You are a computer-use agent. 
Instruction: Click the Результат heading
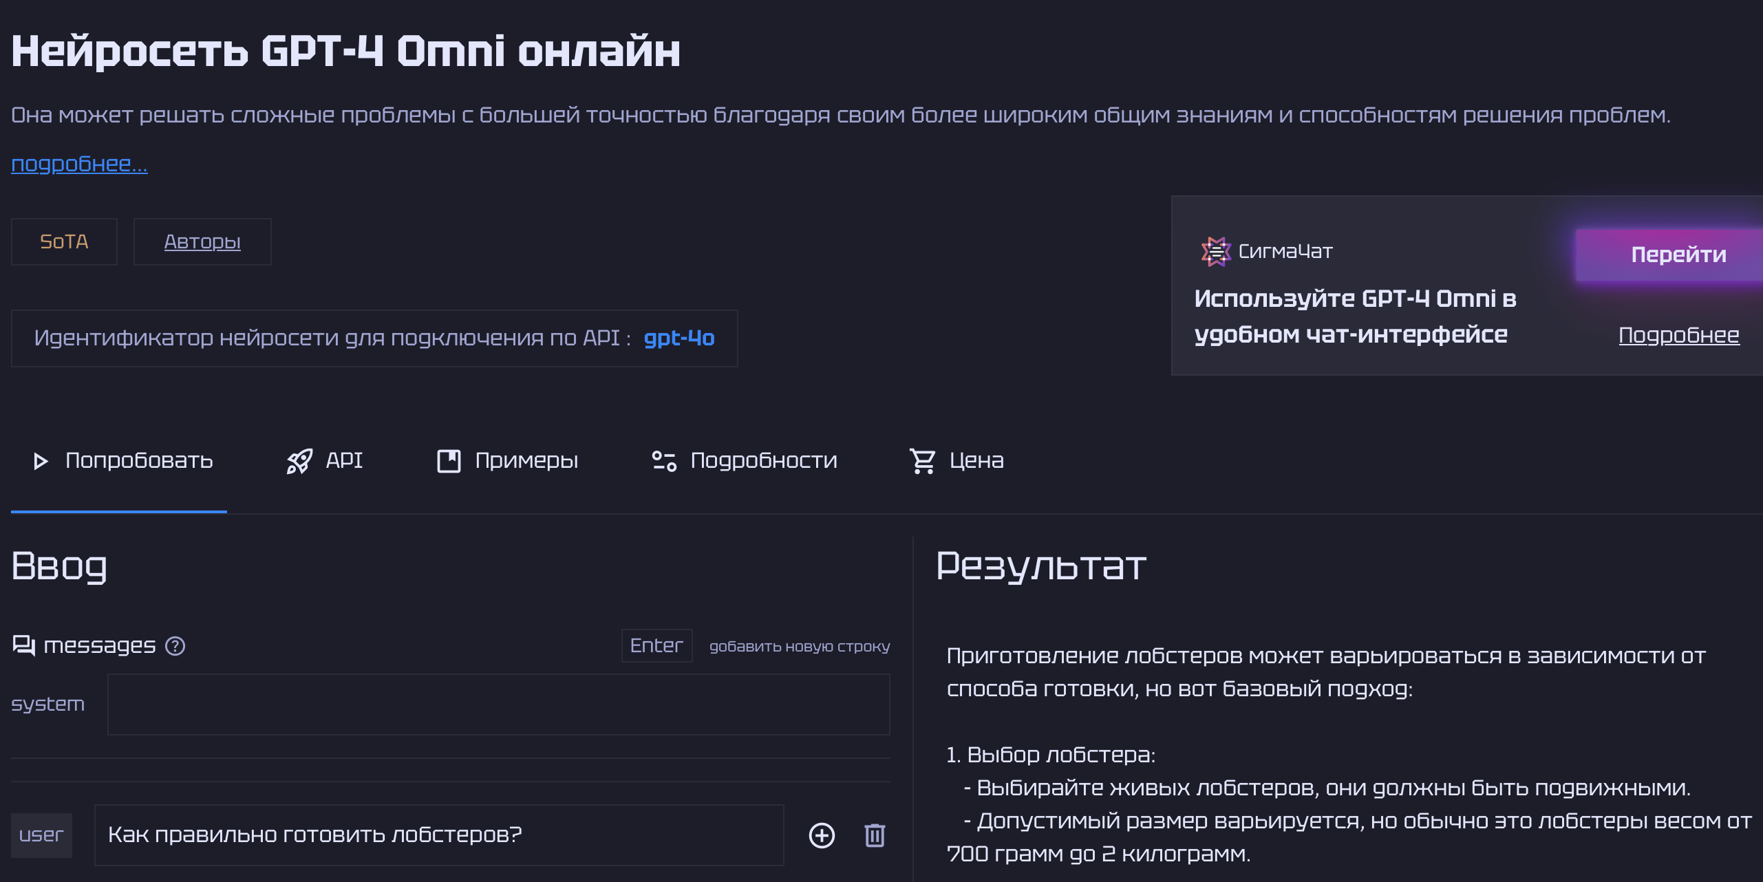coord(1040,566)
